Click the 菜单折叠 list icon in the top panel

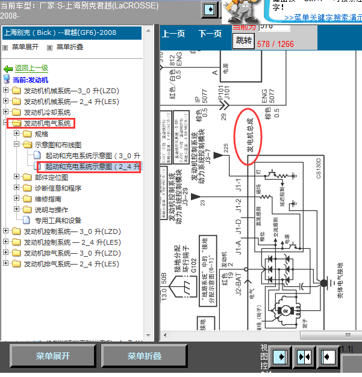[x=49, y=48]
